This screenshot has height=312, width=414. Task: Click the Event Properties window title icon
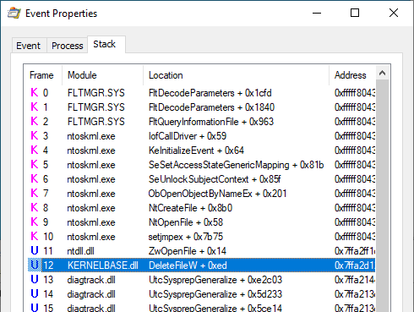coord(14,13)
